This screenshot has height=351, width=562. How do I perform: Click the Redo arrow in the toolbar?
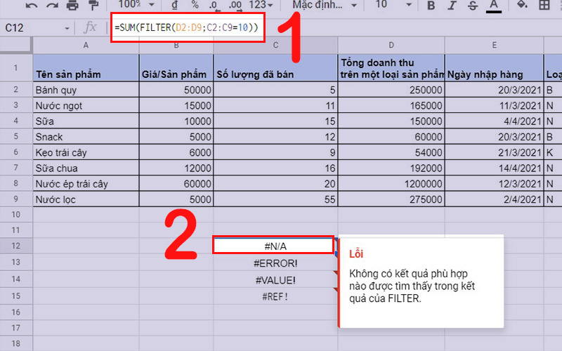52,6
